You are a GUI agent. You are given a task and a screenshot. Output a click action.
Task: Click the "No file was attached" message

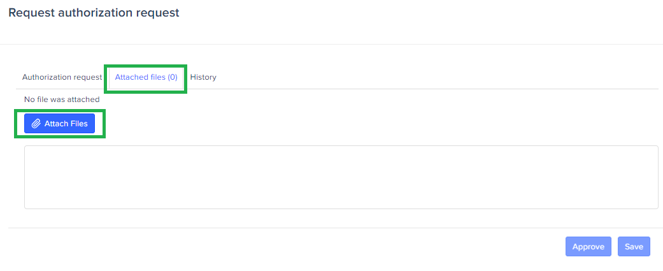(x=62, y=99)
